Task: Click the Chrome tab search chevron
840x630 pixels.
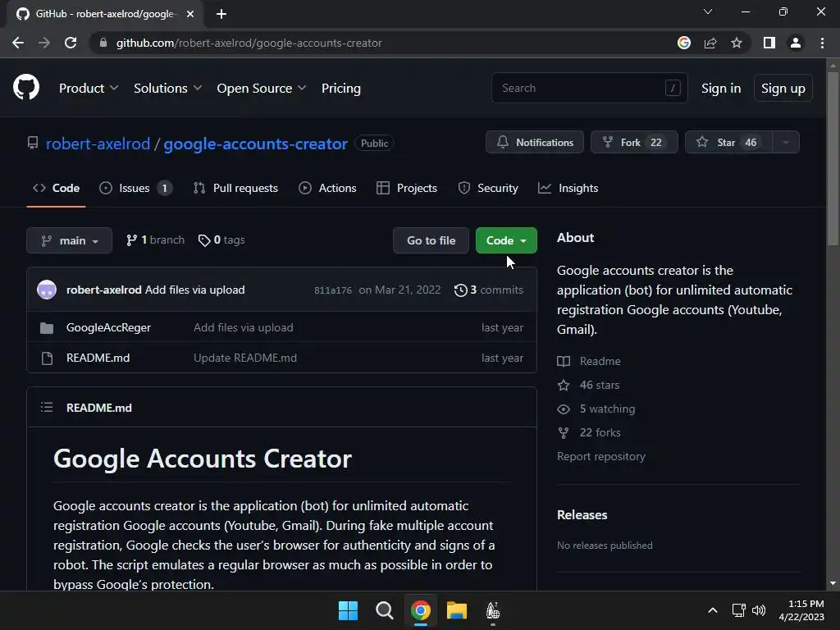Action: pyautogui.click(x=708, y=11)
